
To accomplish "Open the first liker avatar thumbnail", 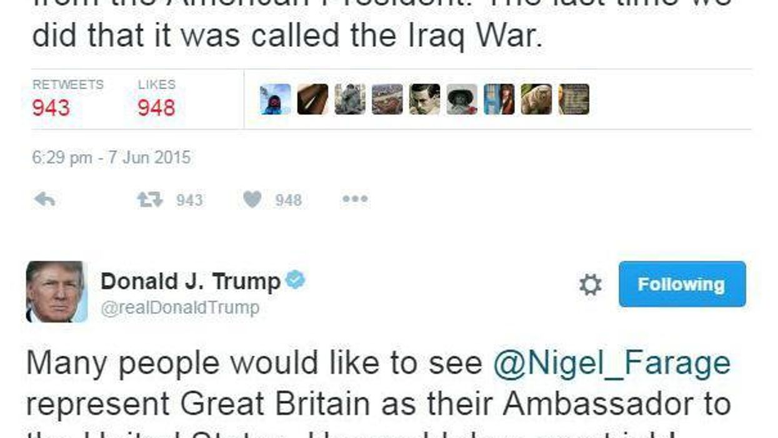I will 276,99.
